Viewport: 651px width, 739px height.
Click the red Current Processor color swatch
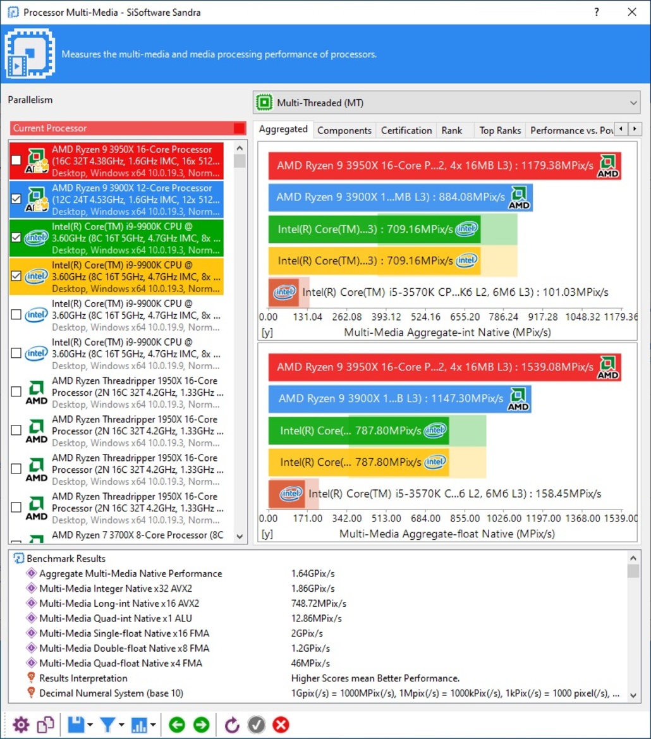(x=240, y=128)
